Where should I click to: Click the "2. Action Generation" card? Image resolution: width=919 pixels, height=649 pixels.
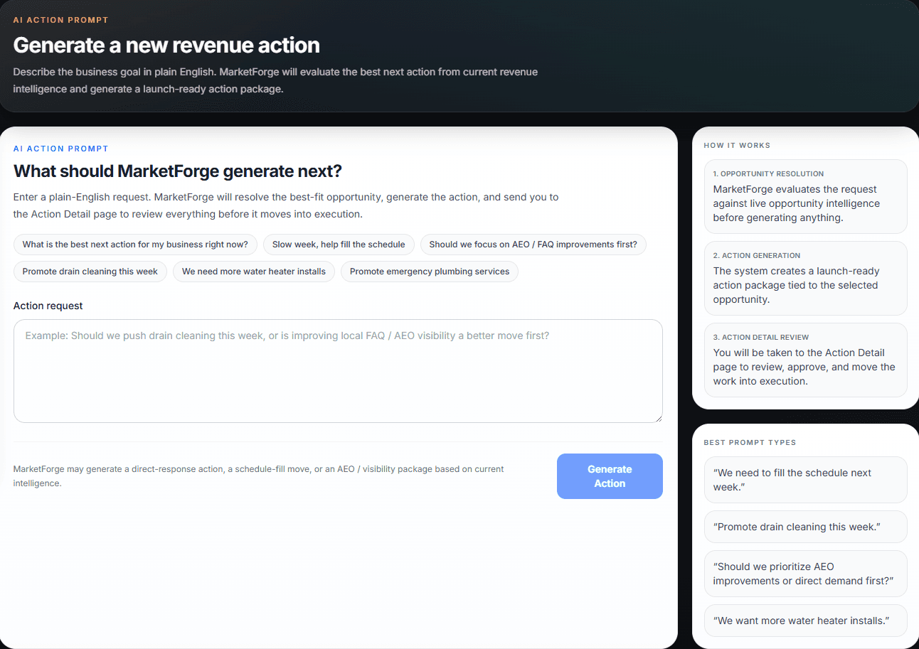pyautogui.click(x=805, y=278)
